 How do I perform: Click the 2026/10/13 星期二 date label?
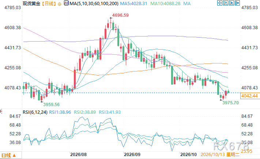[220, 155]
